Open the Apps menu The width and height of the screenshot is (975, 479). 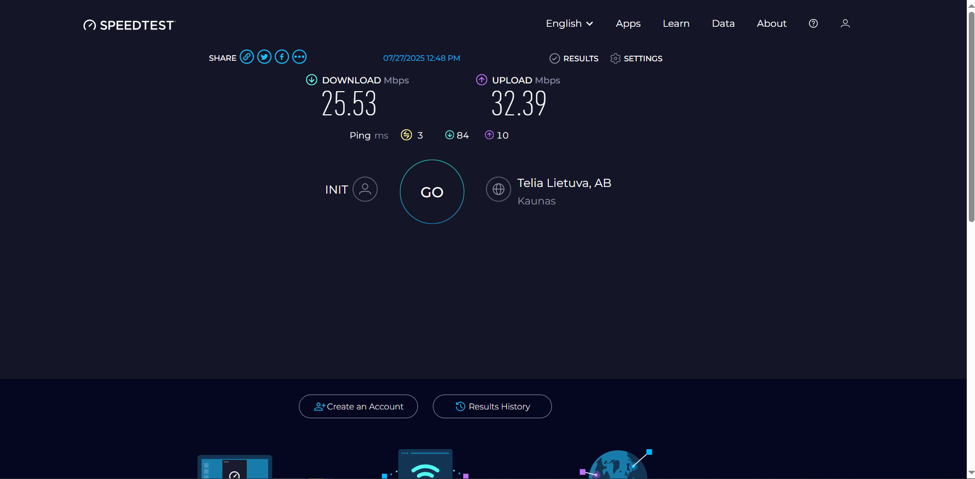[628, 24]
